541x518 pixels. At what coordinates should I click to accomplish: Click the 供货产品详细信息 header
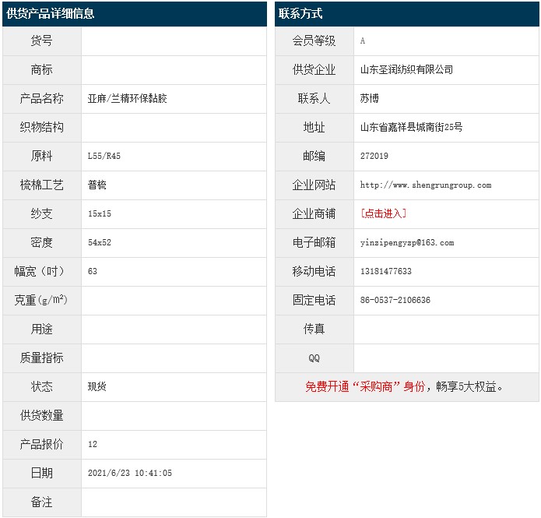[x=51, y=14]
